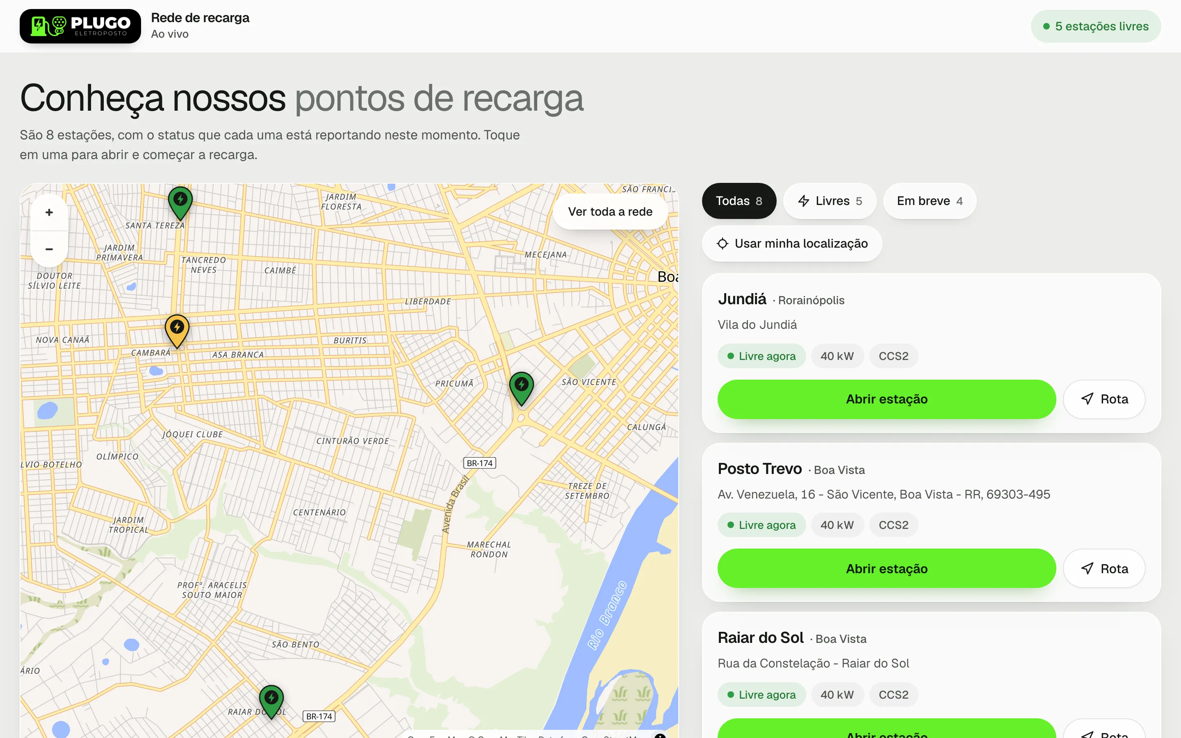1181x738 pixels.
Task: Click the arrow icon in Posto Trevo Rota button
Action: click(x=1088, y=568)
